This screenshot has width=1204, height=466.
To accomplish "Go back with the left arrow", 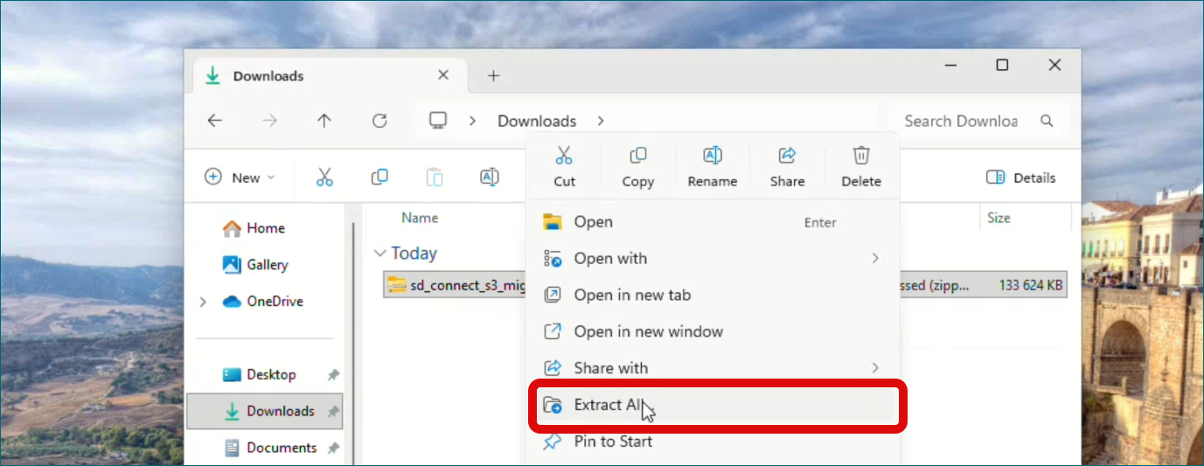I will click(x=214, y=121).
